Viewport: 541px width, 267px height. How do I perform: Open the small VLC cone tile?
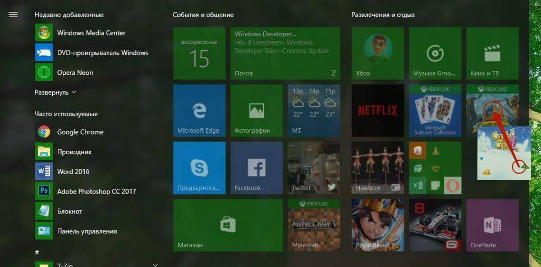(x=435, y=151)
